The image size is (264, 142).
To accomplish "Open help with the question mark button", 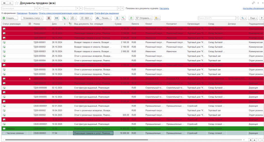I will coord(261,18).
